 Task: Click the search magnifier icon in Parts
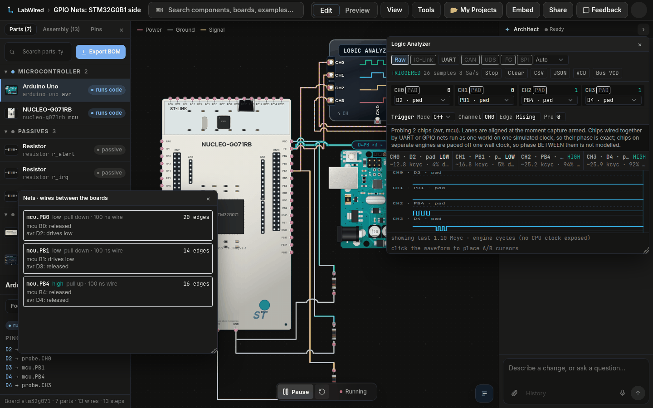pyautogui.click(x=12, y=52)
